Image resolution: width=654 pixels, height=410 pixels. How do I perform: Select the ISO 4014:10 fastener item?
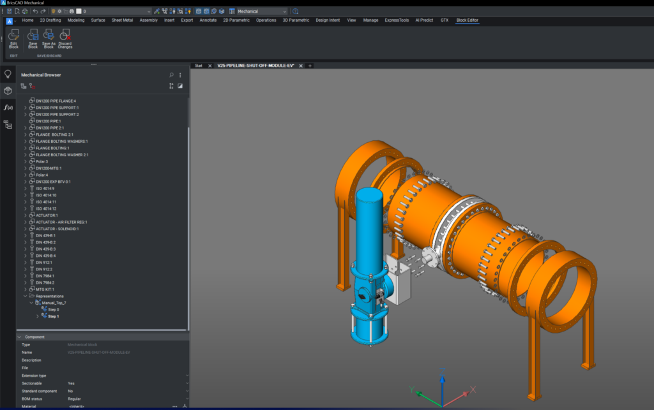click(46, 195)
